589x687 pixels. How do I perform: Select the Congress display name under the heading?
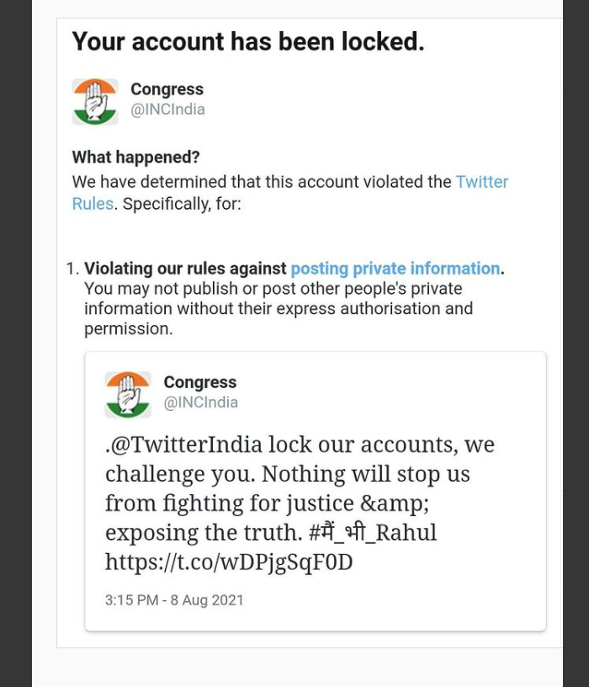click(167, 89)
